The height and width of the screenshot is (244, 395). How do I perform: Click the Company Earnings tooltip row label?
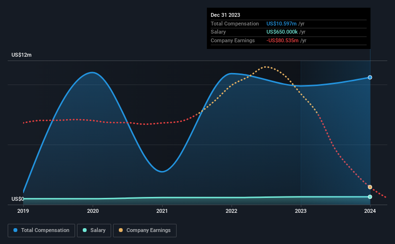tap(233, 40)
